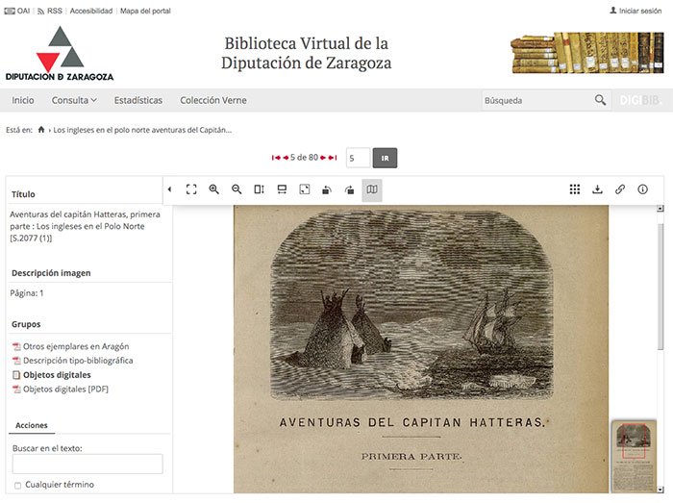The height and width of the screenshot is (503, 673).
Task: Open Descripción tipo-bibliográfica PDF
Action: point(72,361)
